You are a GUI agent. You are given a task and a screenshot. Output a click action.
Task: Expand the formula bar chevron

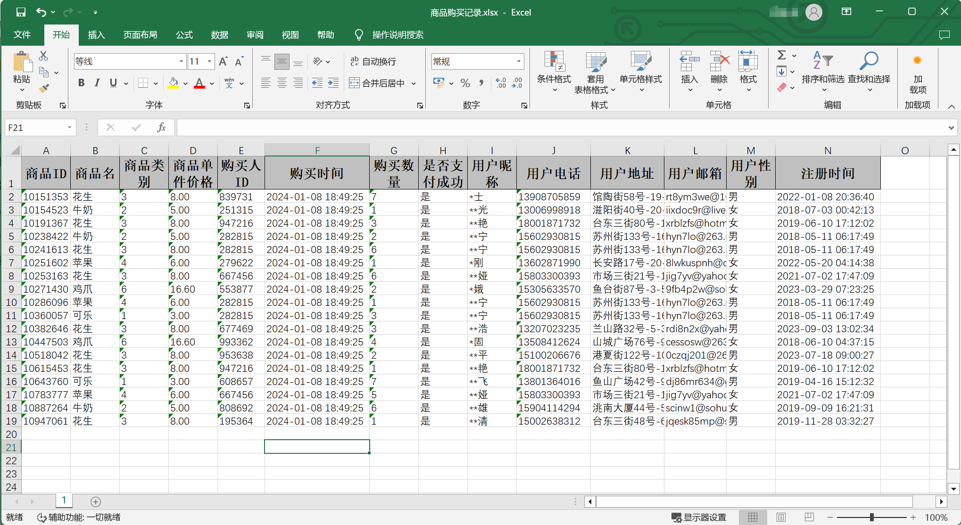[x=952, y=128]
